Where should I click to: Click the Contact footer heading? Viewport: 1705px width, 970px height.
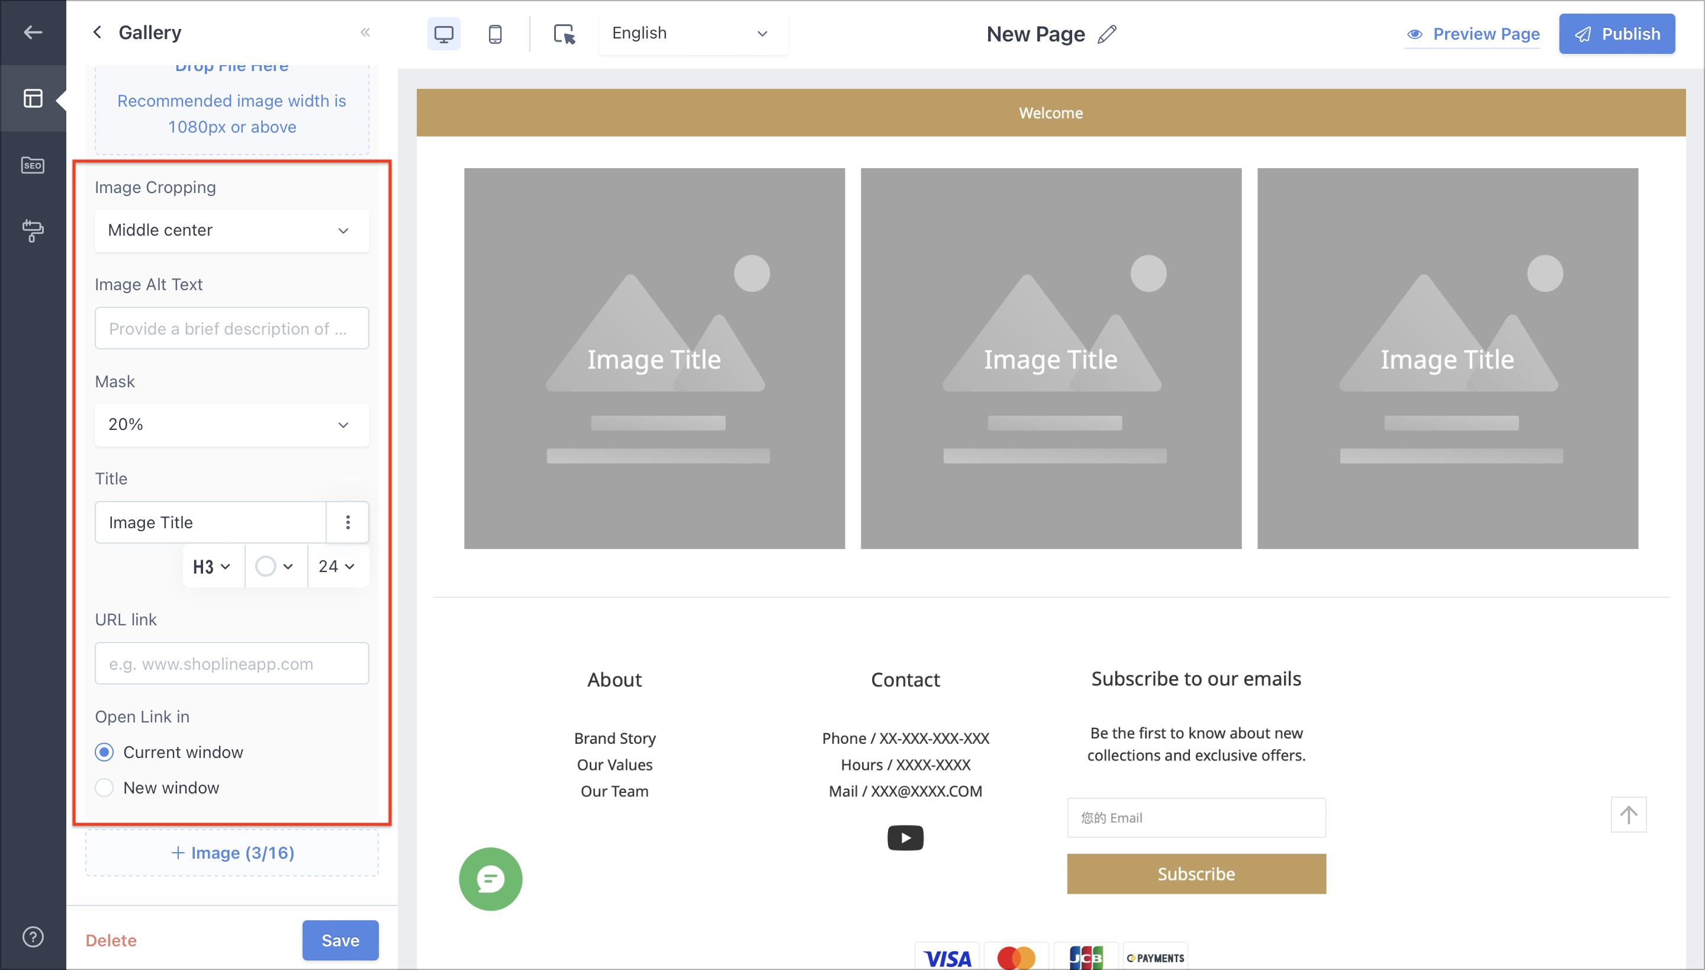[905, 680]
